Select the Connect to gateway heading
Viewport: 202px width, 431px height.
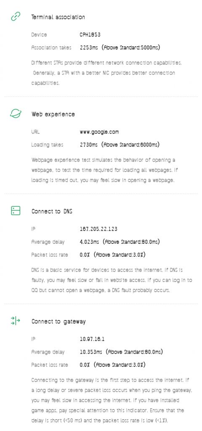(x=58, y=322)
